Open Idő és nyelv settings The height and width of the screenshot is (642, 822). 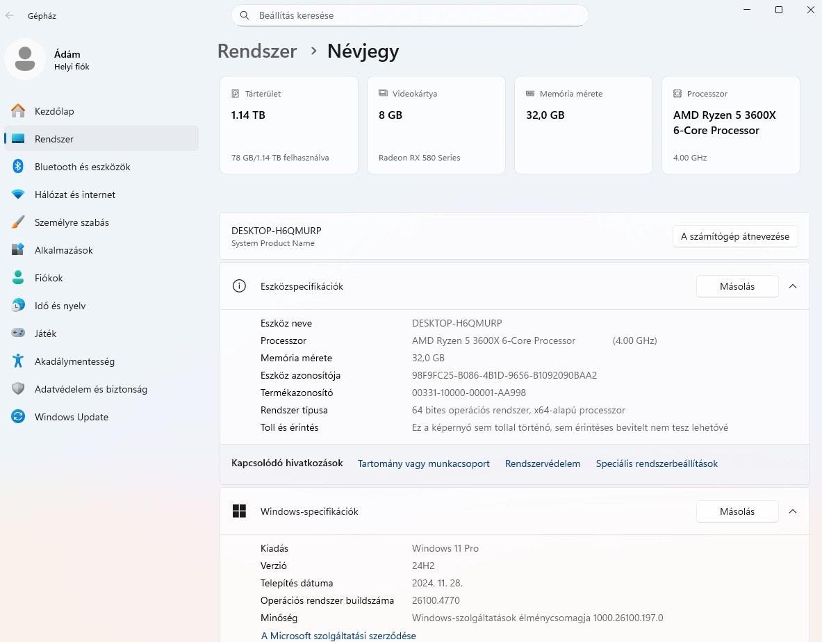click(x=60, y=306)
